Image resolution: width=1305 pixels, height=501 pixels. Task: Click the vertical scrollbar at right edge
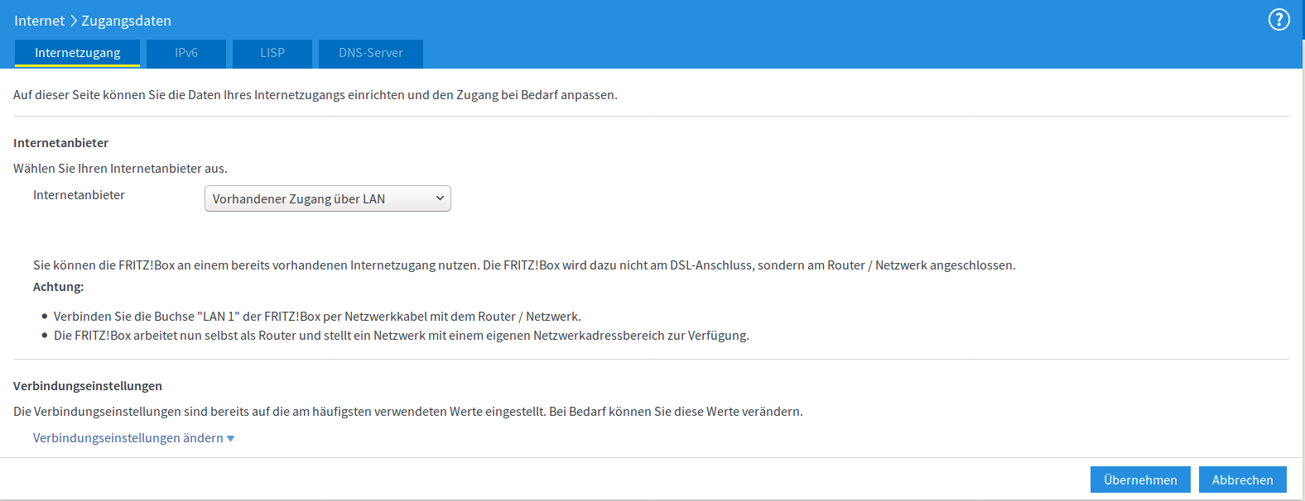pyautogui.click(x=1302, y=248)
